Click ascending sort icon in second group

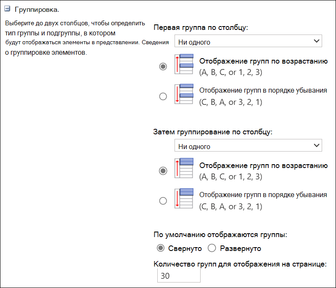[184, 168]
